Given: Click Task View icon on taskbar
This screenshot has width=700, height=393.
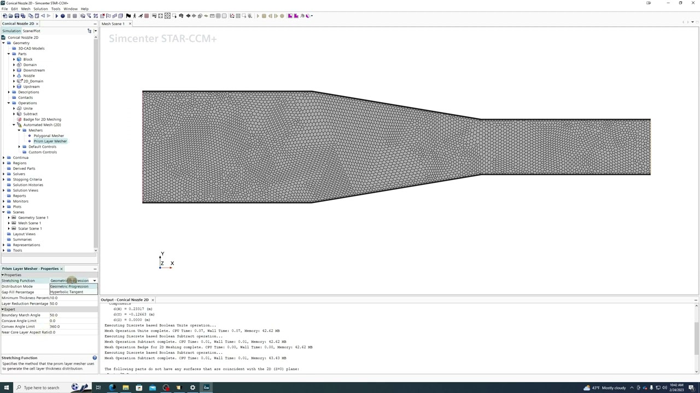Looking at the screenshot, I should click(x=98, y=388).
